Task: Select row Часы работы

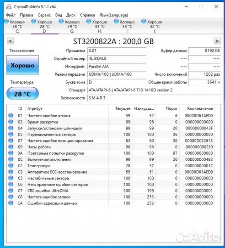Action: (x=111, y=147)
